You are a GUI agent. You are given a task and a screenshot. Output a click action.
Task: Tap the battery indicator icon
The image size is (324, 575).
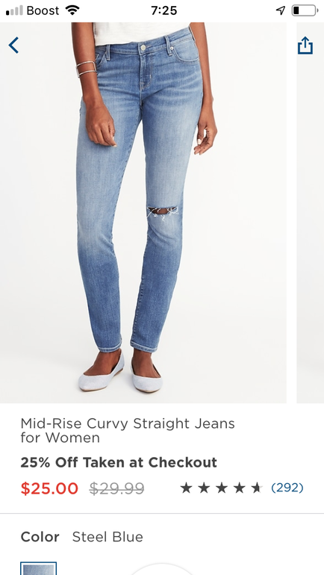point(305,10)
